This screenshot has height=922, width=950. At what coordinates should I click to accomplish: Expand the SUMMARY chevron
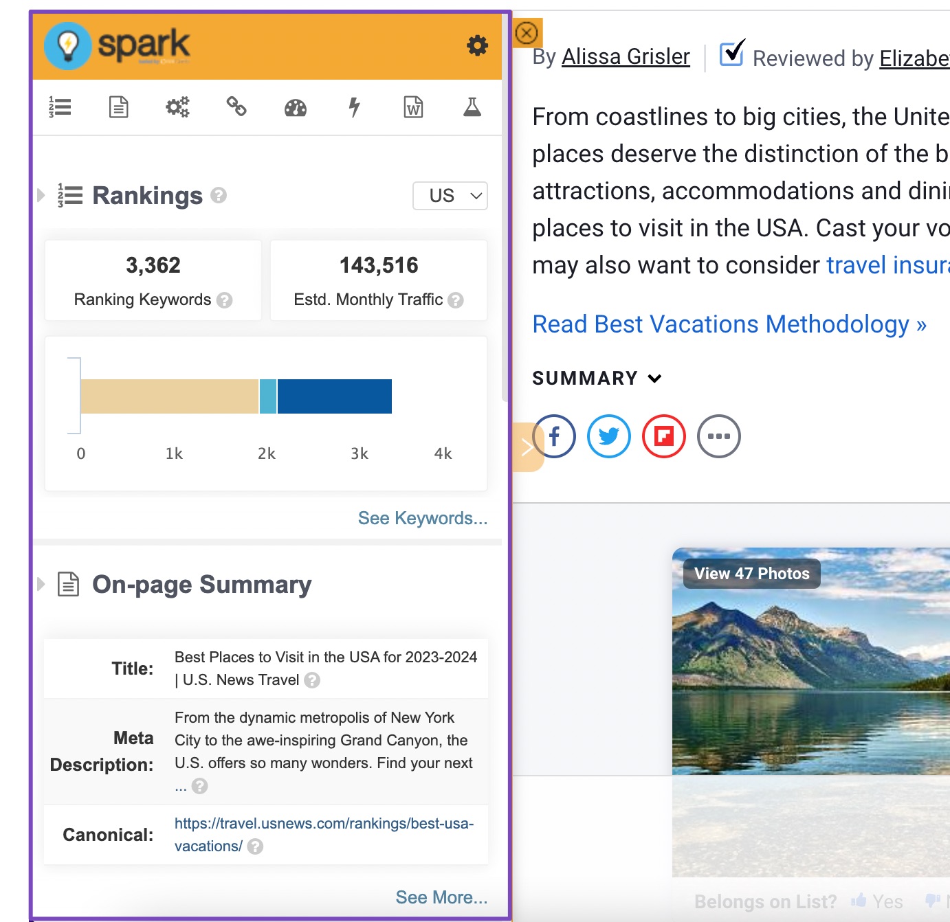tap(654, 379)
